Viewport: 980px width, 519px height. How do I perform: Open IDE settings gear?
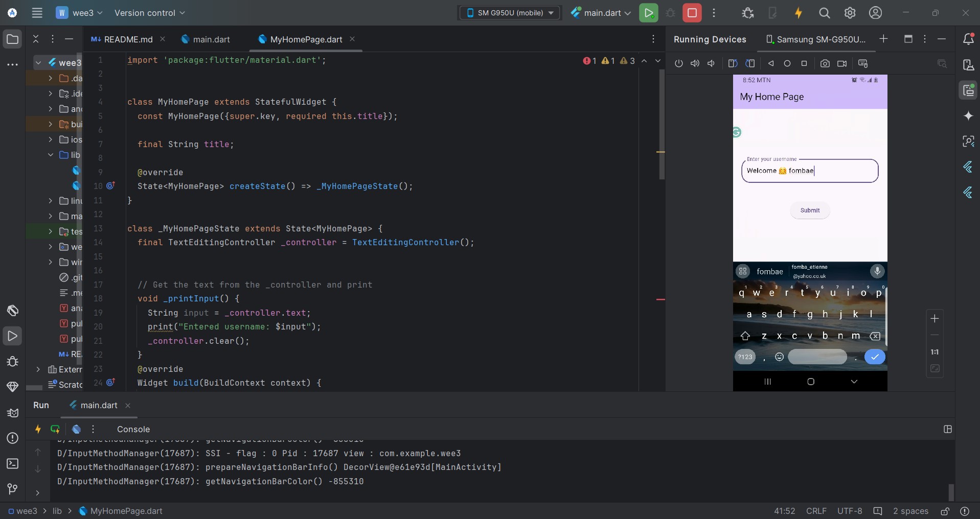point(850,13)
